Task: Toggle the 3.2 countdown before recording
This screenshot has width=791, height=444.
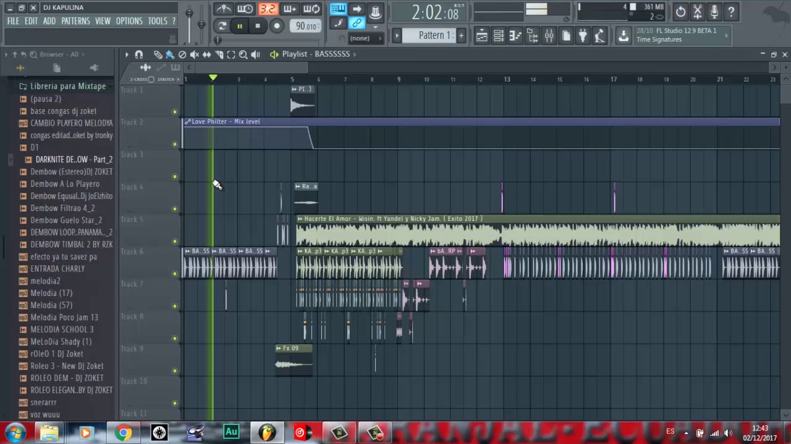Action: pos(268,9)
